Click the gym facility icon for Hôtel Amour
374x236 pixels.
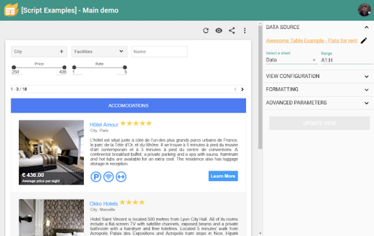tap(121, 177)
